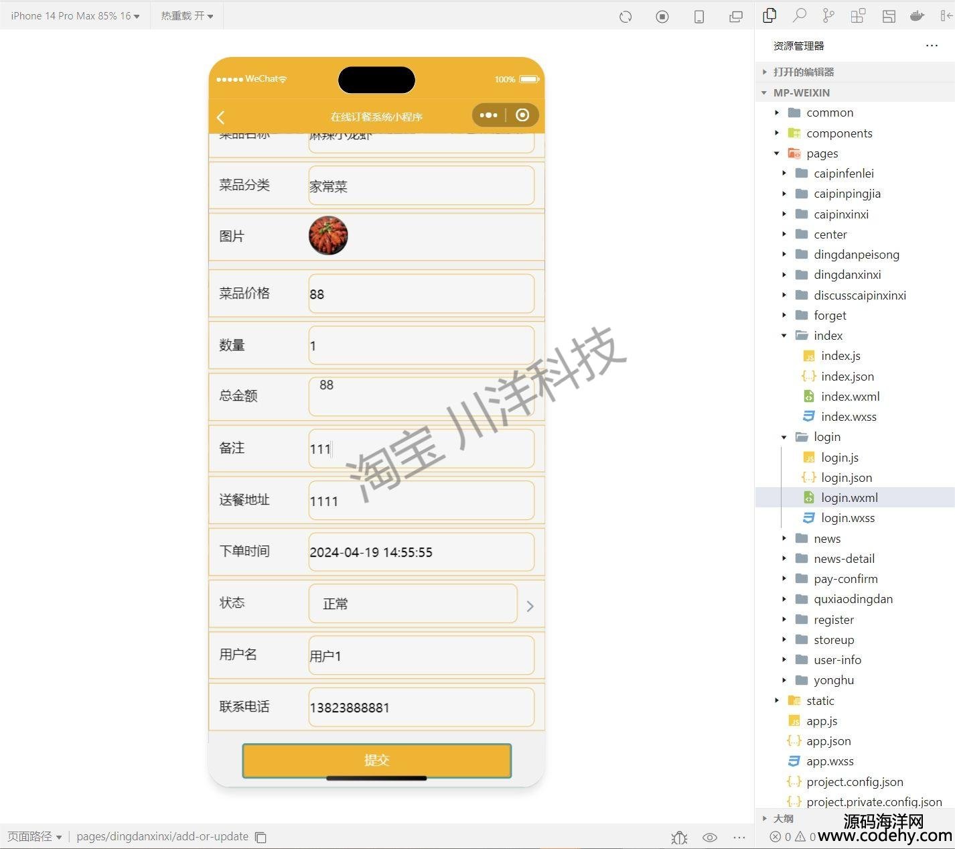
Task: Select the login.wxml file
Action: [855, 498]
